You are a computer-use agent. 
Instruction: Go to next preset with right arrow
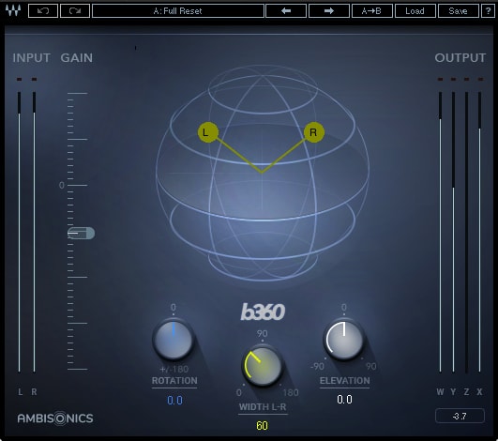tap(329, 11)
